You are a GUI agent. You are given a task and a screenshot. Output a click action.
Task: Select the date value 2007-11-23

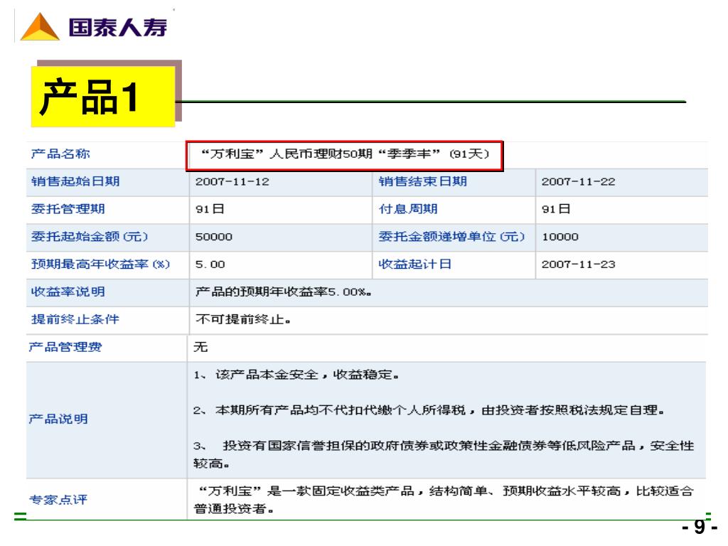coord(578,264)
